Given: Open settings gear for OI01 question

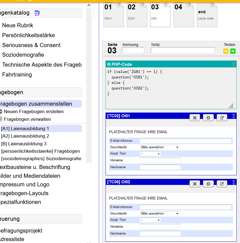Looking at the screenshot, I should point(208,118).
